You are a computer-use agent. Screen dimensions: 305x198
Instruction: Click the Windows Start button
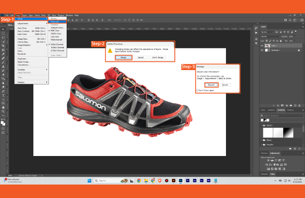click(x=89, y=181)
